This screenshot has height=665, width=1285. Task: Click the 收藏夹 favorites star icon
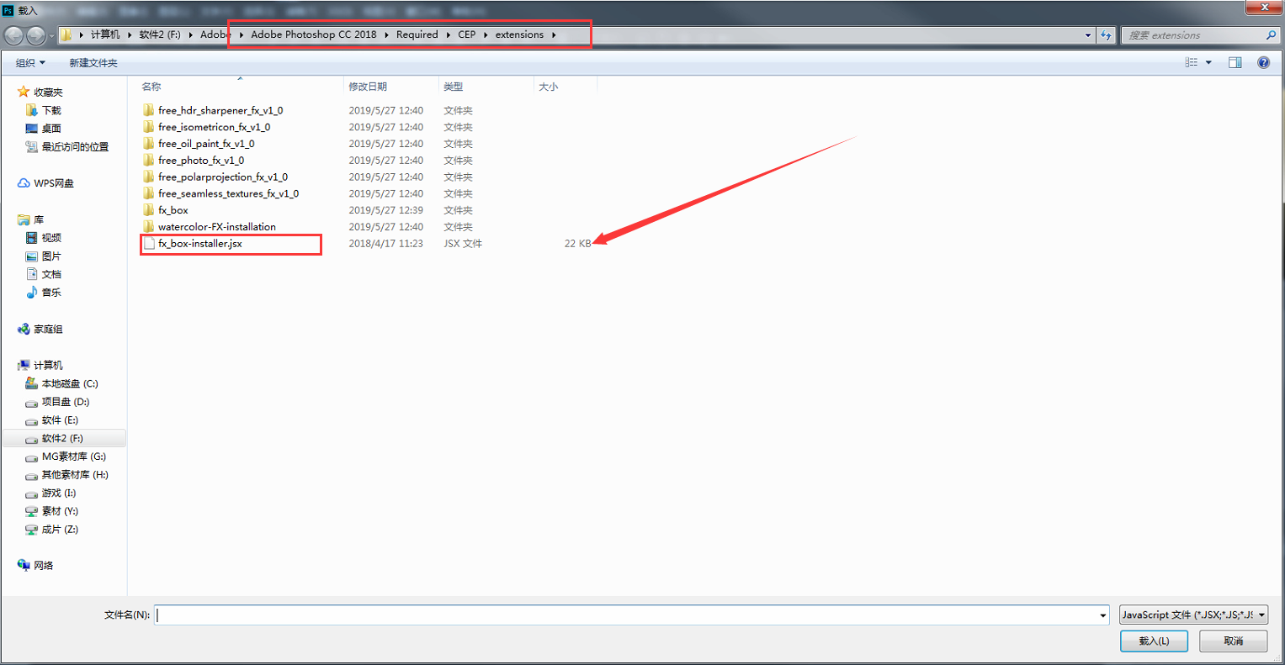point(24,92)
